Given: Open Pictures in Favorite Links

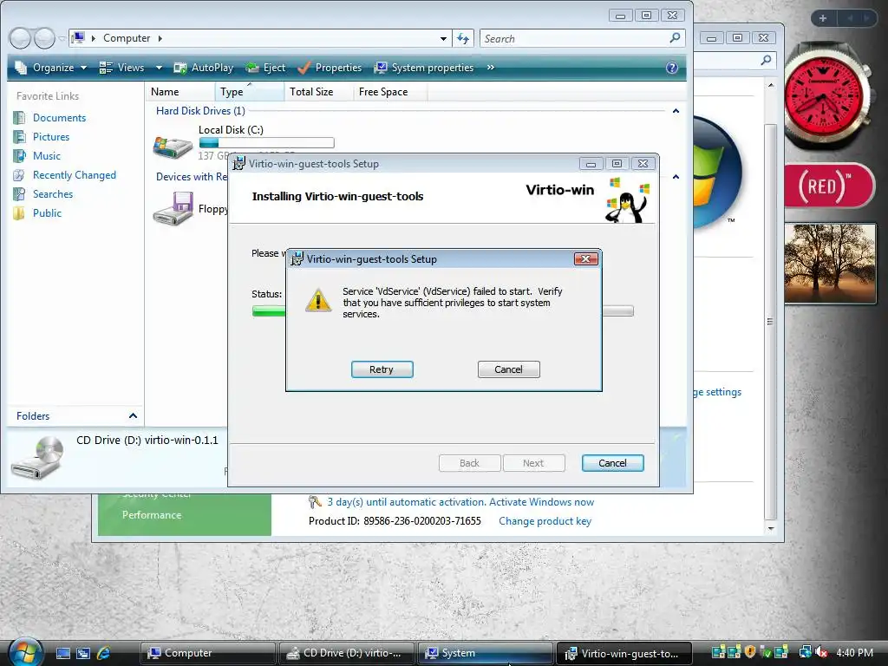Looking at the screenshot, I should pos(51,137).
